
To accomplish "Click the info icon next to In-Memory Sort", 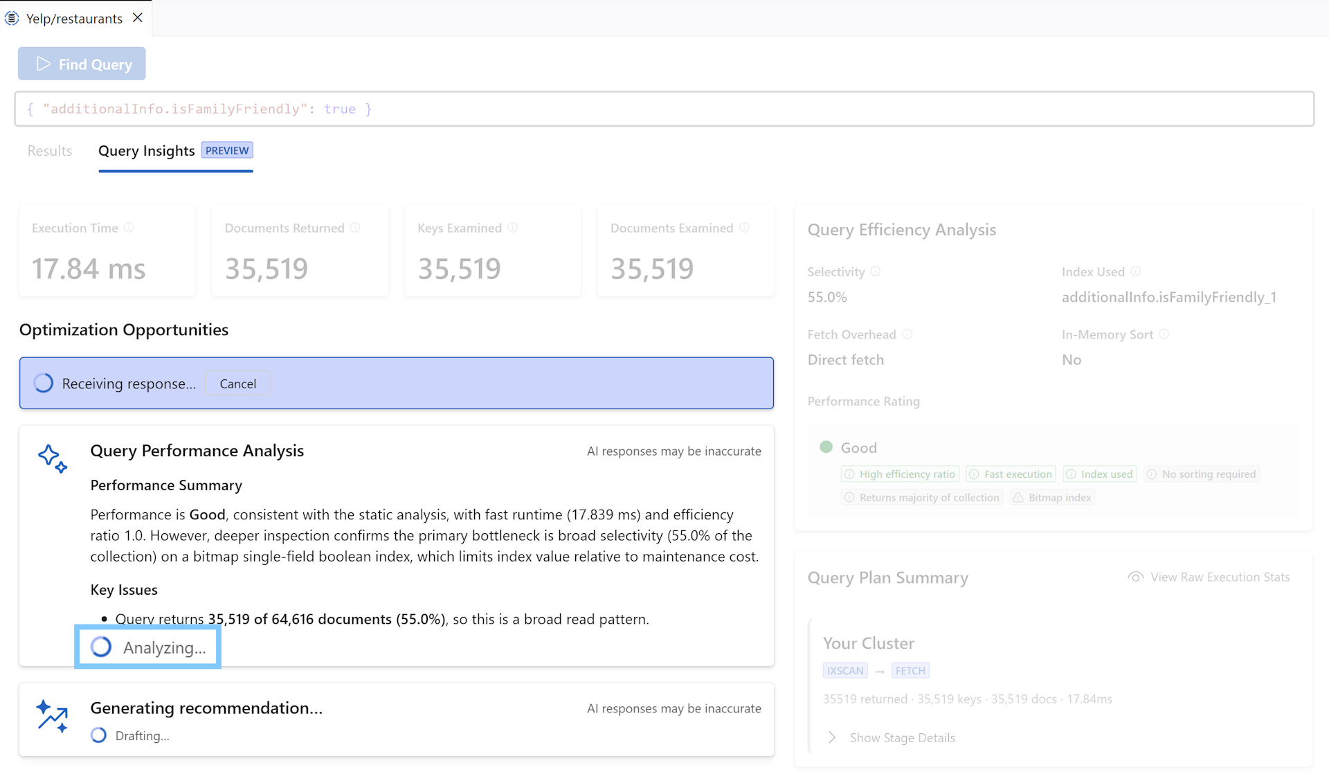I will [x=1164, y=334].
